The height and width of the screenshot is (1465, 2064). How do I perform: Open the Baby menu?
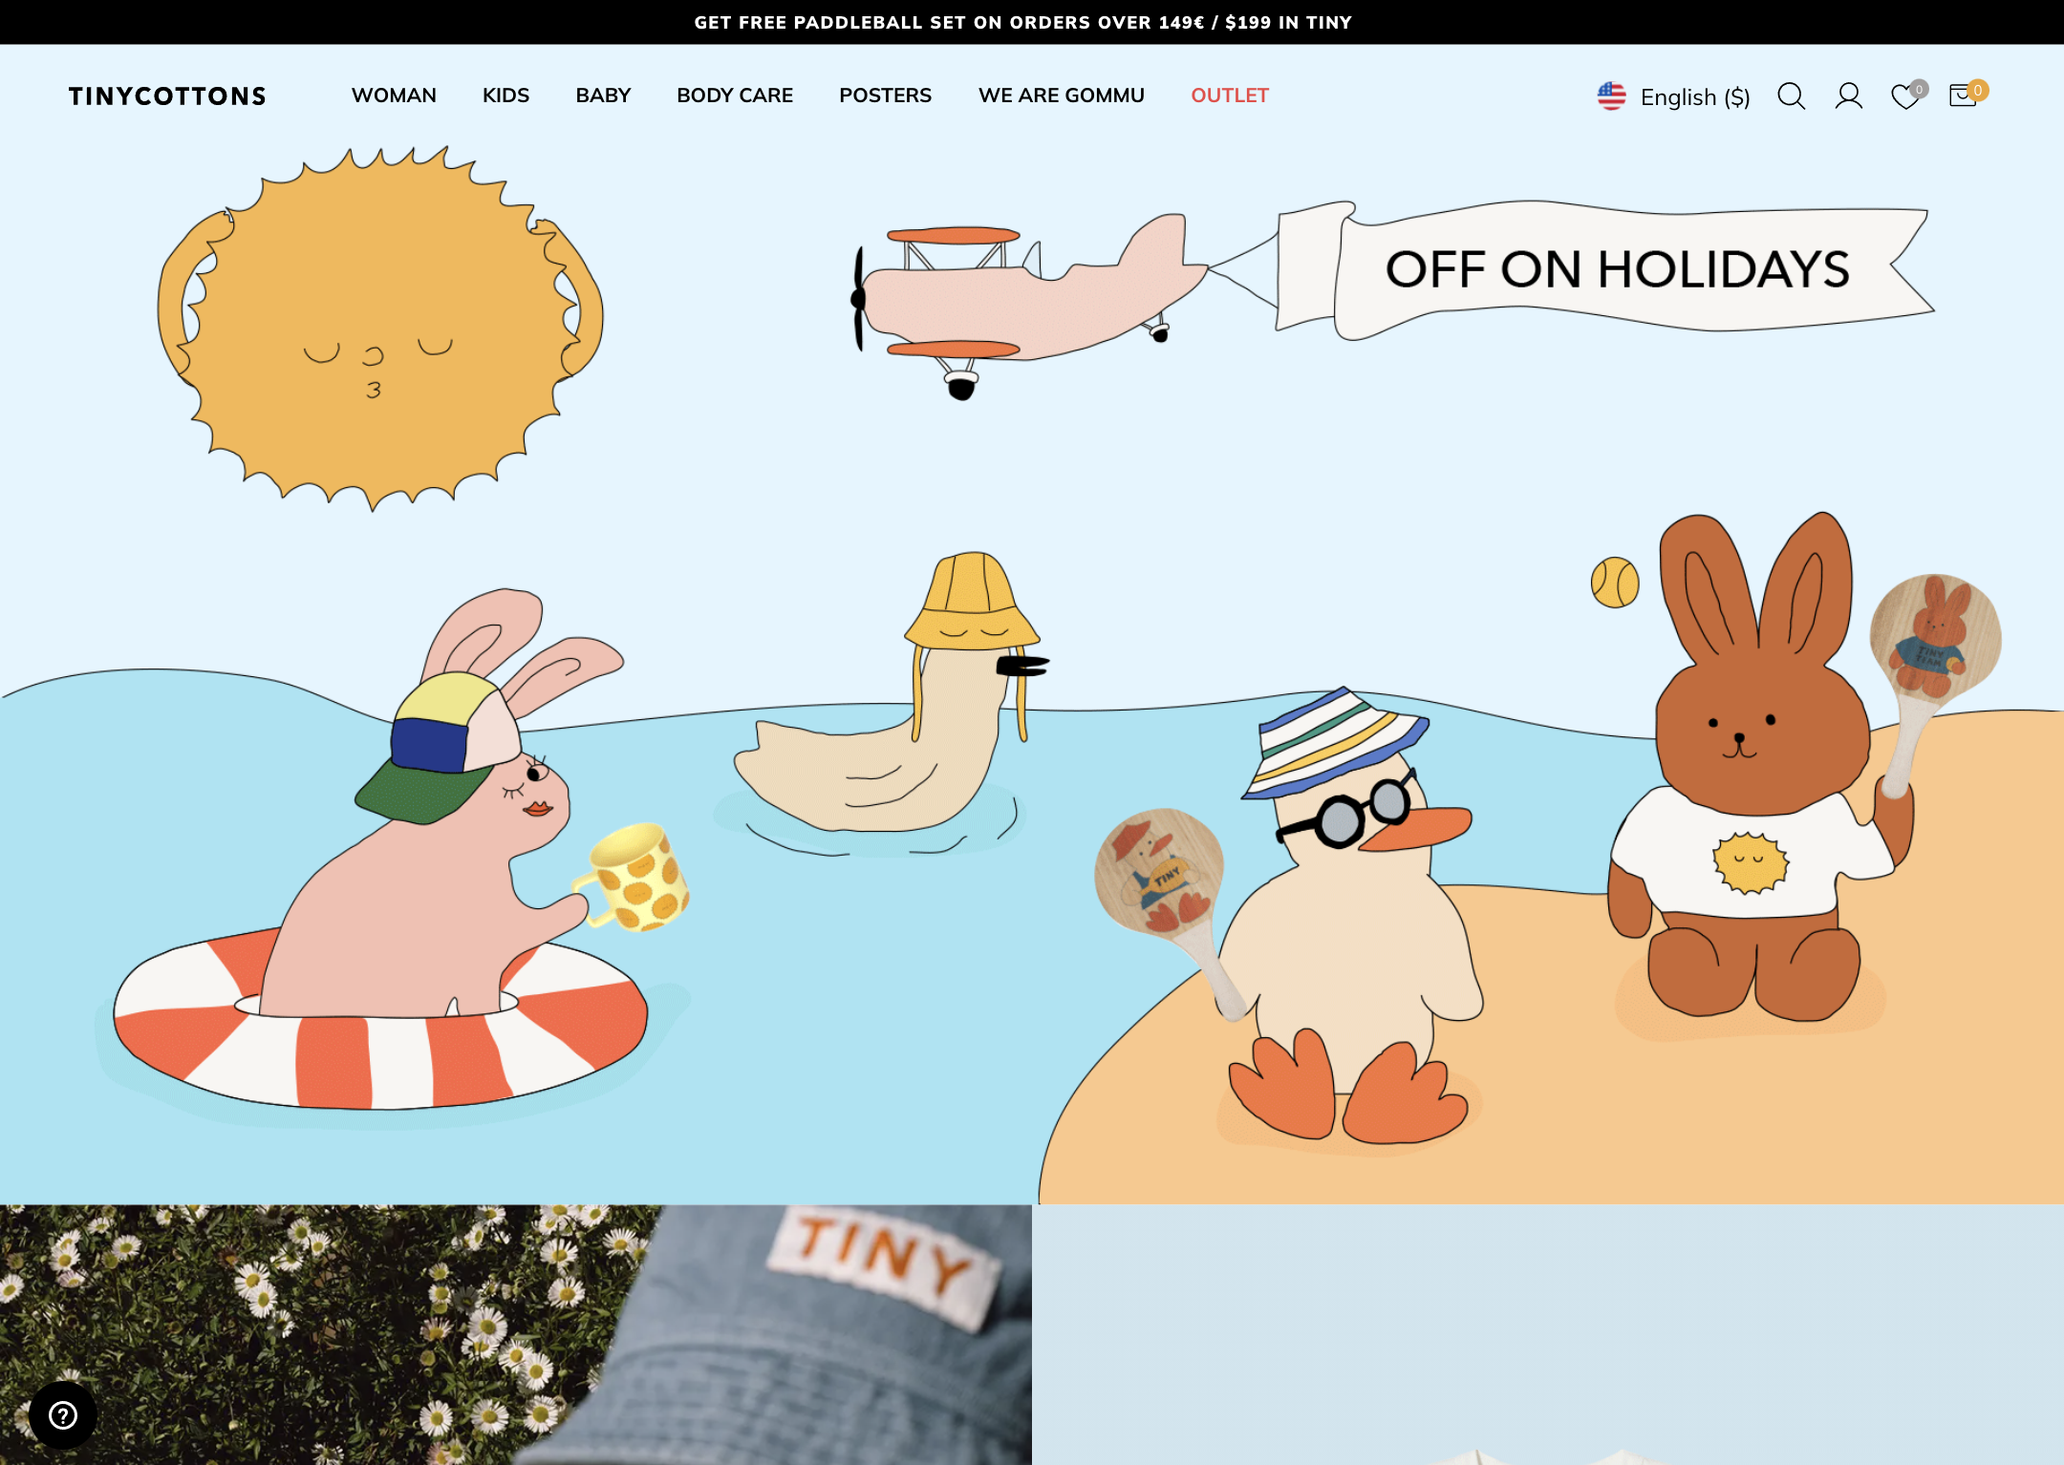click(x=603, y=96)
